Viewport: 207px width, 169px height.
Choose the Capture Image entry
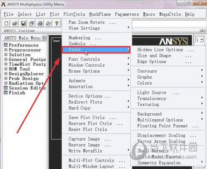pyautogui.click(x=97, y=139)
